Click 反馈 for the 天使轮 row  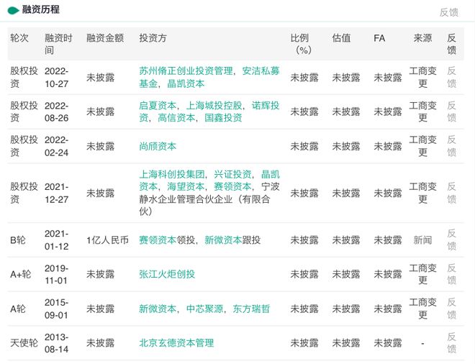pos(451,343)
